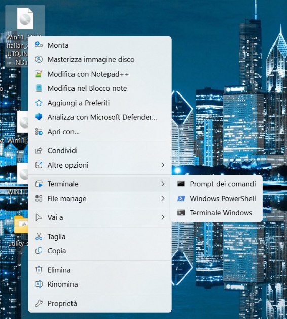
Task: Click the Condividi share icon
Action: pyautogui.click(x=39, y=150)
